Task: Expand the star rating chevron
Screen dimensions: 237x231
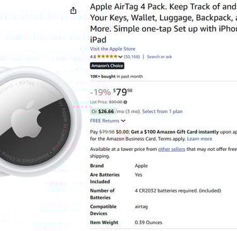Action: point(120,57)
